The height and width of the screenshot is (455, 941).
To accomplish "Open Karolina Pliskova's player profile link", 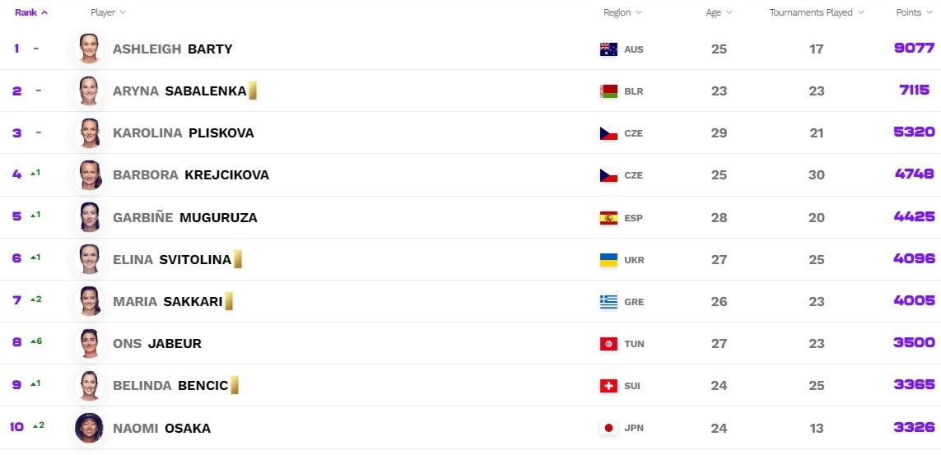I will 183,133.
